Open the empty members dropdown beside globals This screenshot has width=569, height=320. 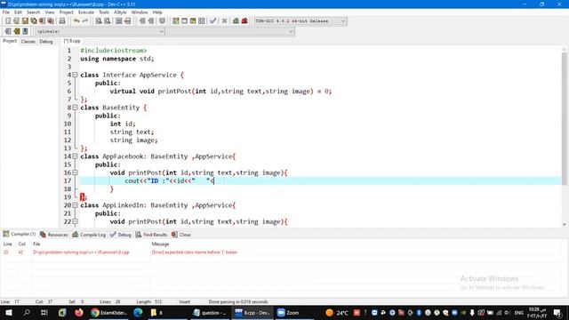[x=230, y=32]
